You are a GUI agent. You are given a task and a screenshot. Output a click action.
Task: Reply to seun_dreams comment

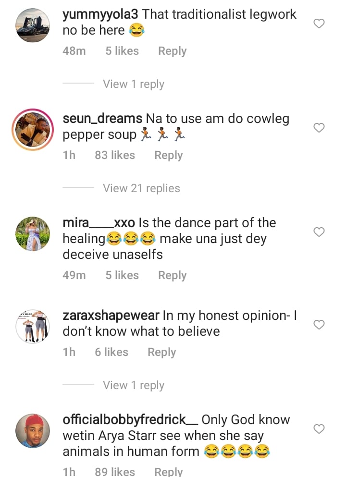(168, 155)
